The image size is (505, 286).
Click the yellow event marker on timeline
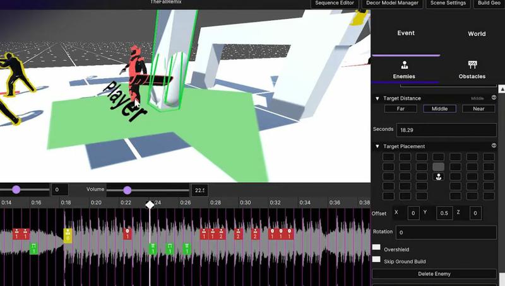tap(68, 236)
